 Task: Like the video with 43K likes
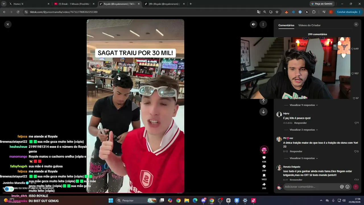pos(264,157)
